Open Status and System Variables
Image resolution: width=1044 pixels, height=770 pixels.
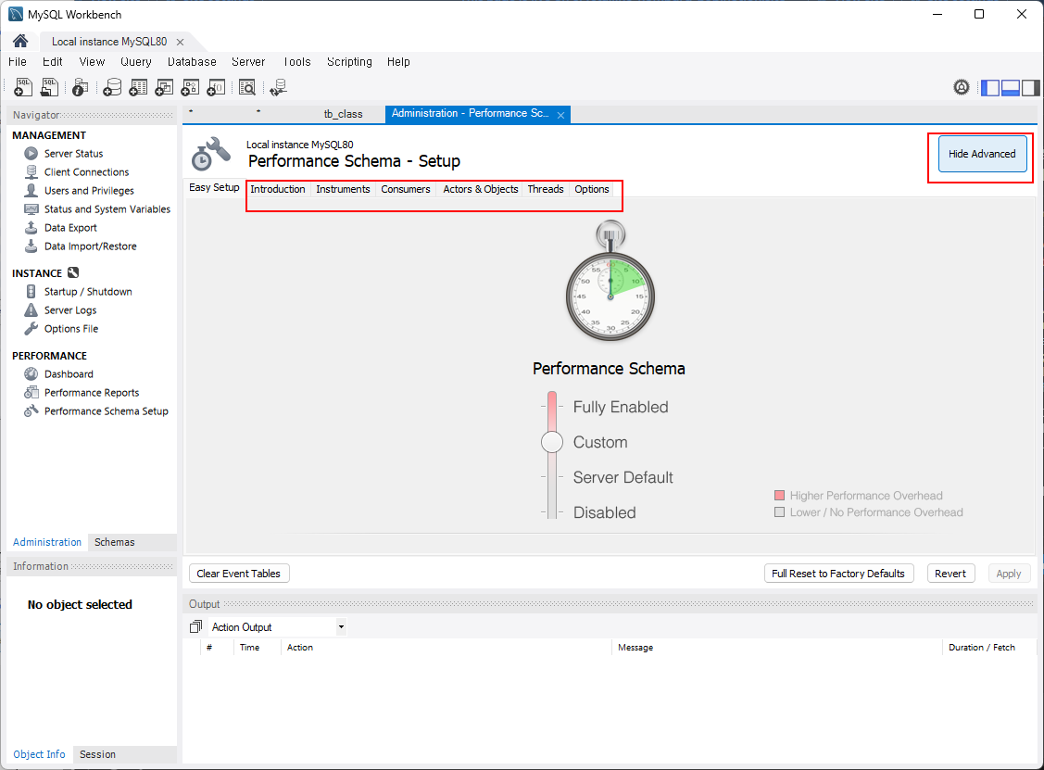[107, 209]
